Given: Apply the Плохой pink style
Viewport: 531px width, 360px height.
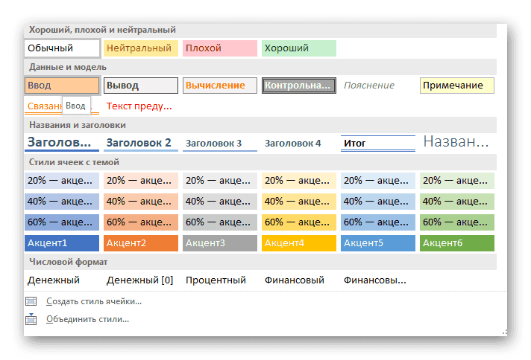Looking at the screenshot, I should tap(220, 48).
